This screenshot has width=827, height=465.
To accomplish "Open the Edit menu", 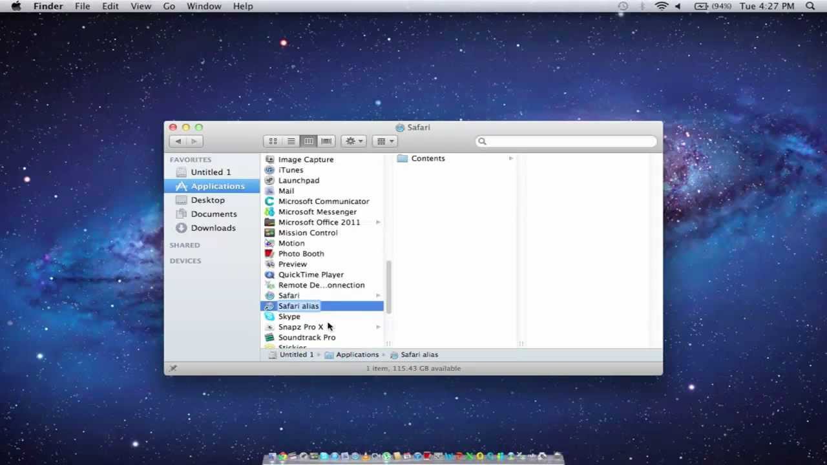I will point(110,6).
